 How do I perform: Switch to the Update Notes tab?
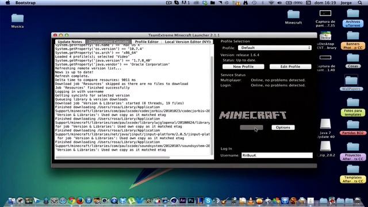pyautogui.click(x=70, y=41)
